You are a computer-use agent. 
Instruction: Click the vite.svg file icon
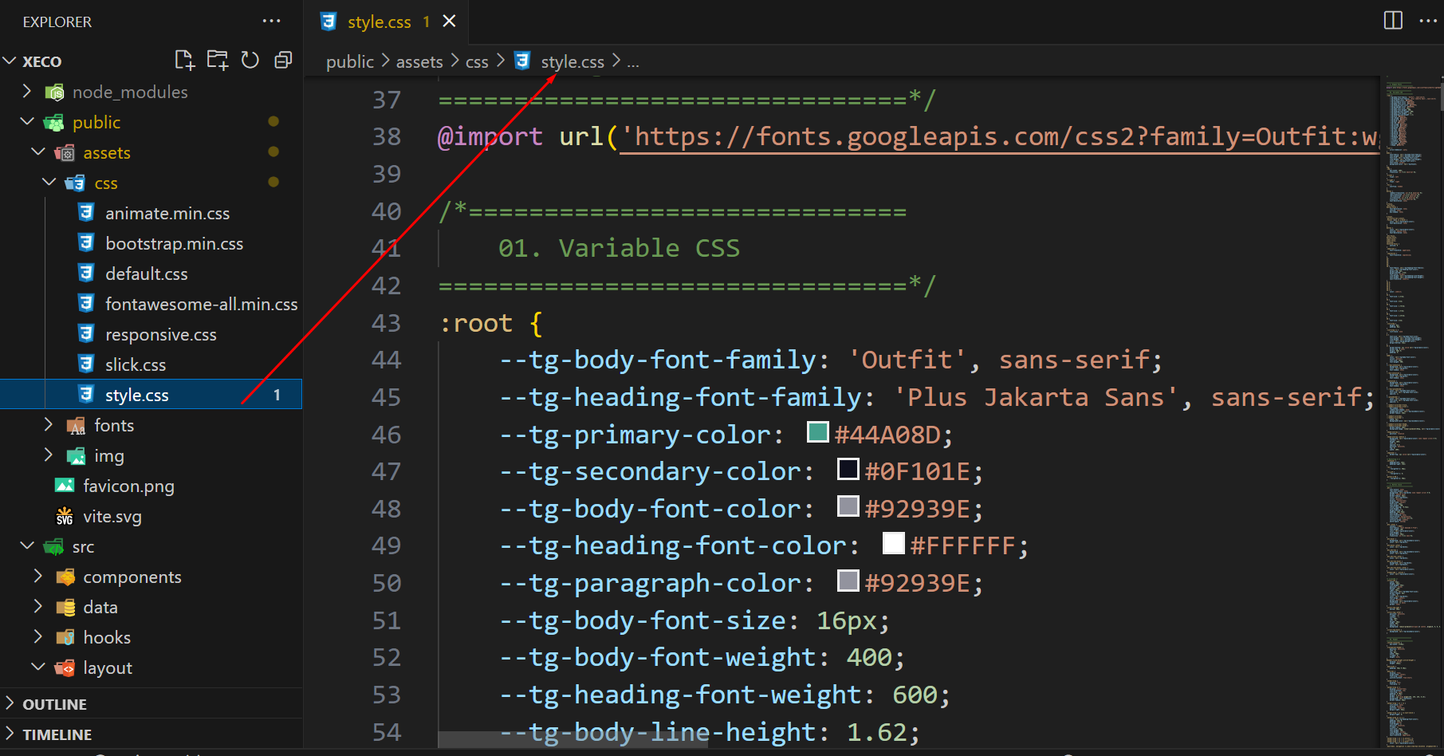pos(65,516)
